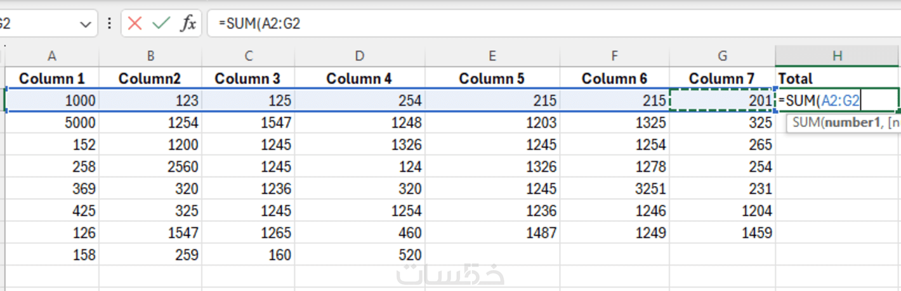The image size is (901, 291).
Task: Click the cell showing 520
Action: [x=359, y=255]
